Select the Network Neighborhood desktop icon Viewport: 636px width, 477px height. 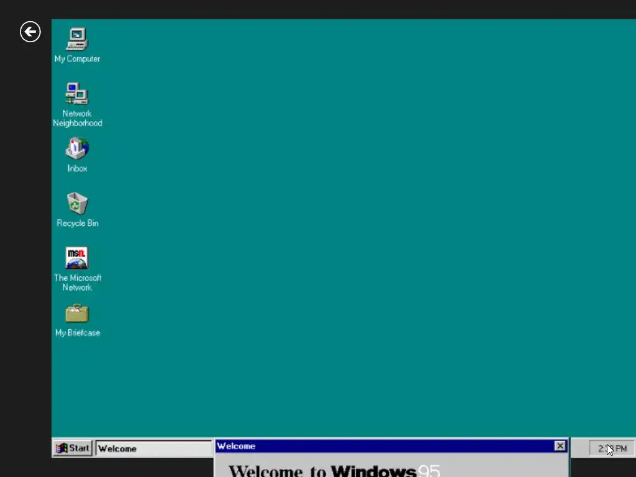tap(77, 94)
